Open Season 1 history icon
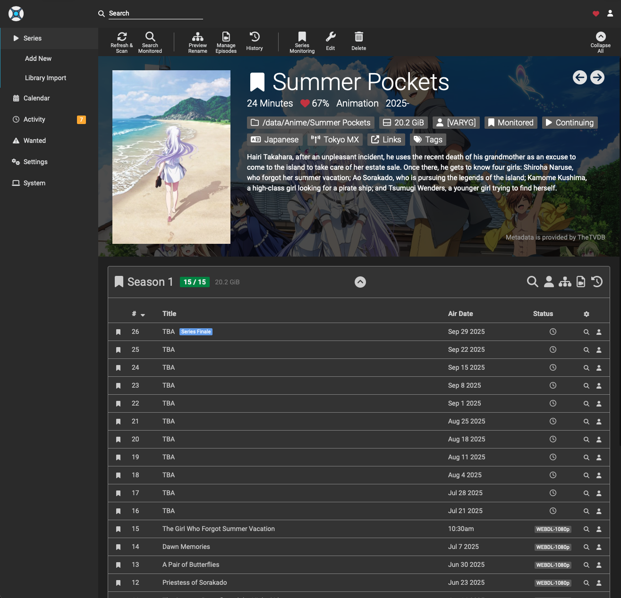 point(597,282)
